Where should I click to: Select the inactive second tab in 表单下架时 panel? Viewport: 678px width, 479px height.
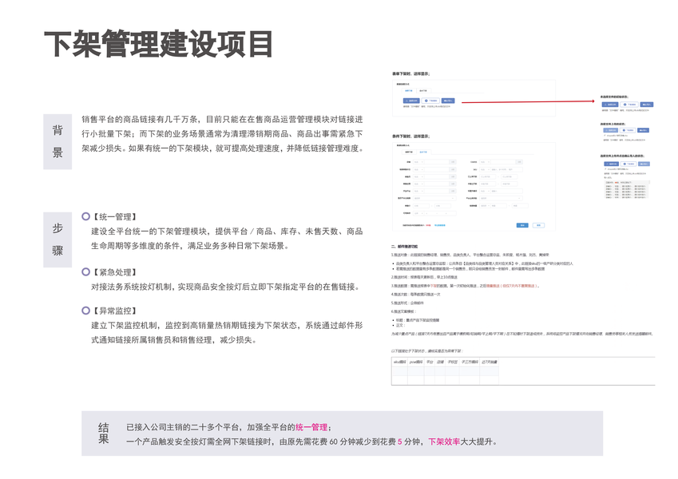point(423,91)
